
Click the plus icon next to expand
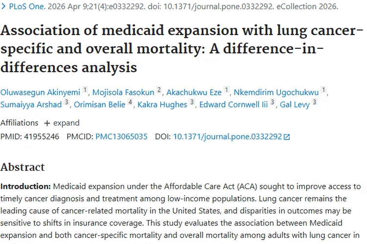tap(47, 123)
